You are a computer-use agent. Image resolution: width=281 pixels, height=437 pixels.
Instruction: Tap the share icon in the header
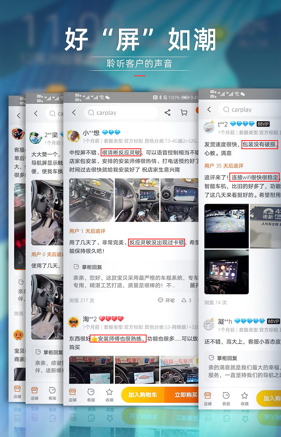tap(168, 113)
